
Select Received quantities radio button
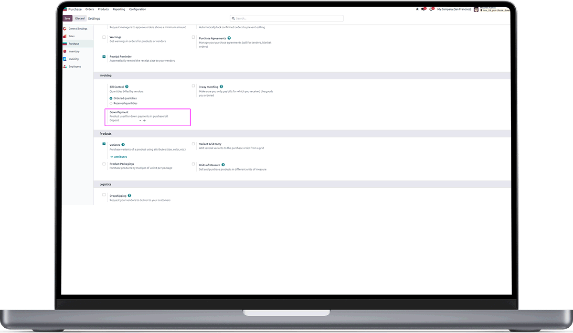coord(111,103)
